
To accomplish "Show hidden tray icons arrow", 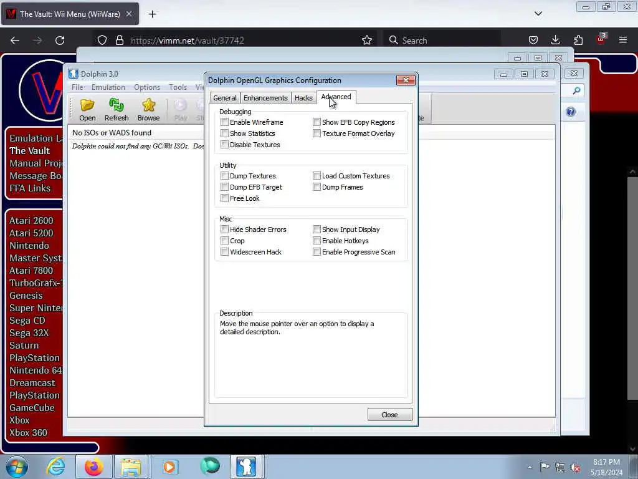I will (530, 467).
